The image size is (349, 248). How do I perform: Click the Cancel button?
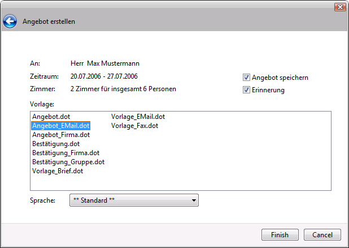(322, 235)
